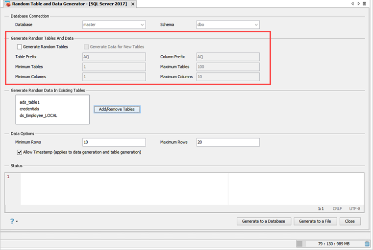Click the Maximum Rows input field
373x250 pixels.
pos(228,142)
